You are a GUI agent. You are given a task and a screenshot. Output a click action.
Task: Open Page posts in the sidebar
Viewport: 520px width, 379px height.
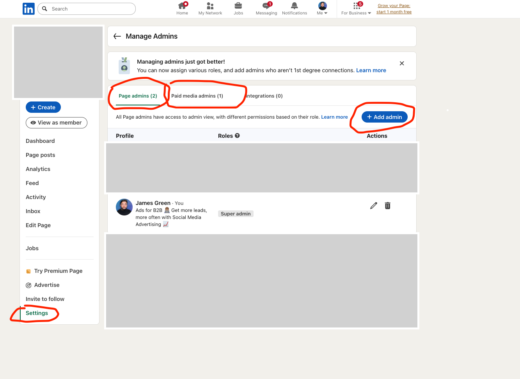[41, 155]
